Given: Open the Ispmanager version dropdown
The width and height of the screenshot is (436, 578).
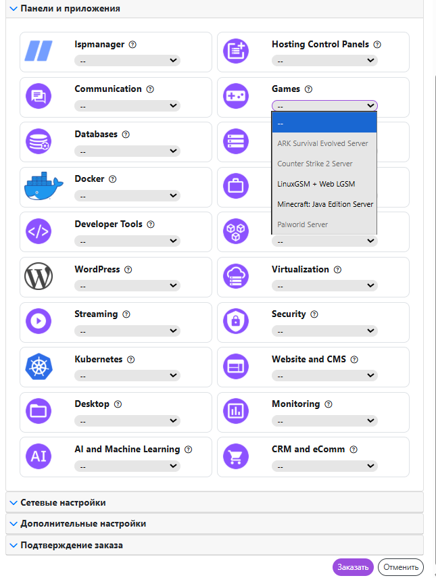Looking at the screenshot, I should (x=126, y=61).
